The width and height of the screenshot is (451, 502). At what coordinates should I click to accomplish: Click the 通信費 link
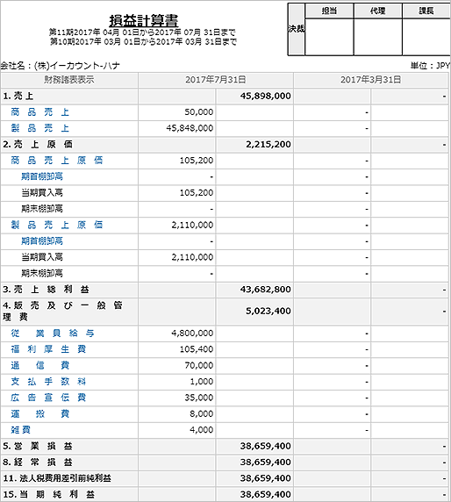point(40,365)
